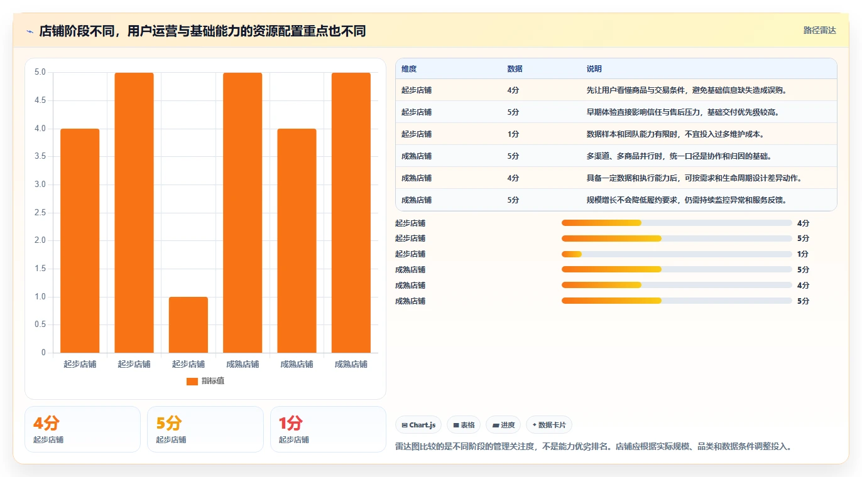Click the 4分 cell in the 先让用户看懂 row
862x477 pixels.
[x=513, y=90]
